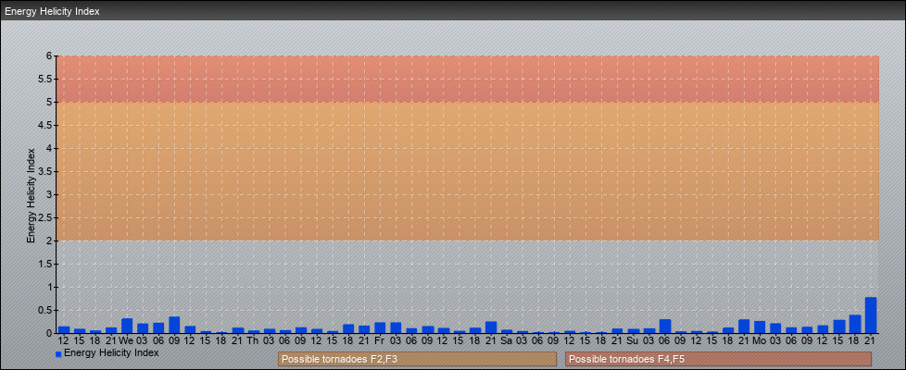Click the bar above the Th label
This screenshot has width=906, height=370.
coord(254,331)
